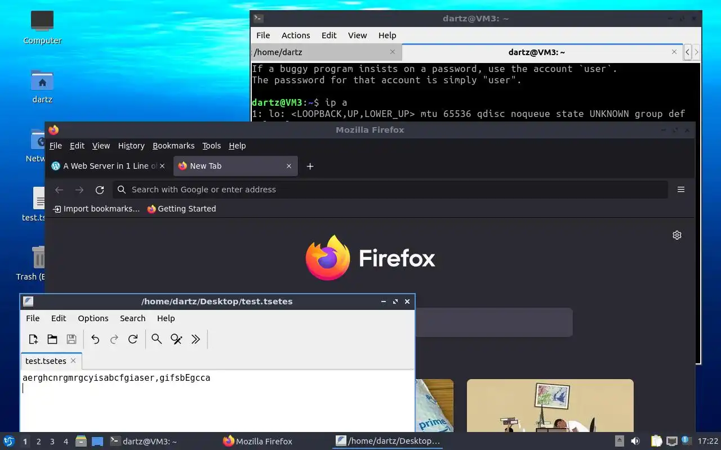Reload the document in FeatherPad
The image size is (721, 450).
133,339
